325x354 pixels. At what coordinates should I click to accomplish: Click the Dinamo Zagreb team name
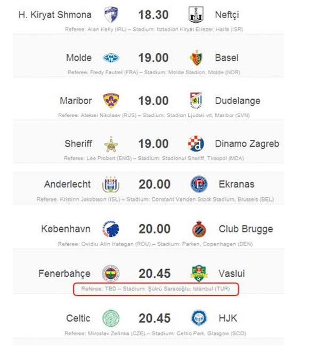(247, 144)
